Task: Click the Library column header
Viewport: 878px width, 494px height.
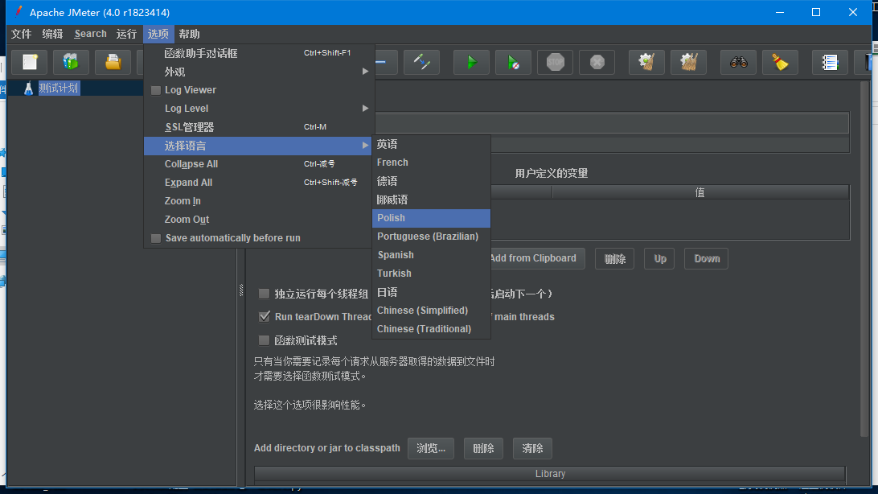Action: pyautogui.click(x=550, y=474)
